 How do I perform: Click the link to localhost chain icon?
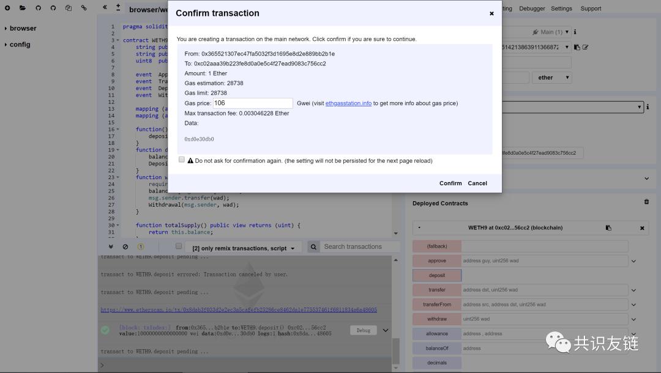pyautogui.click(x=84, y=8)
